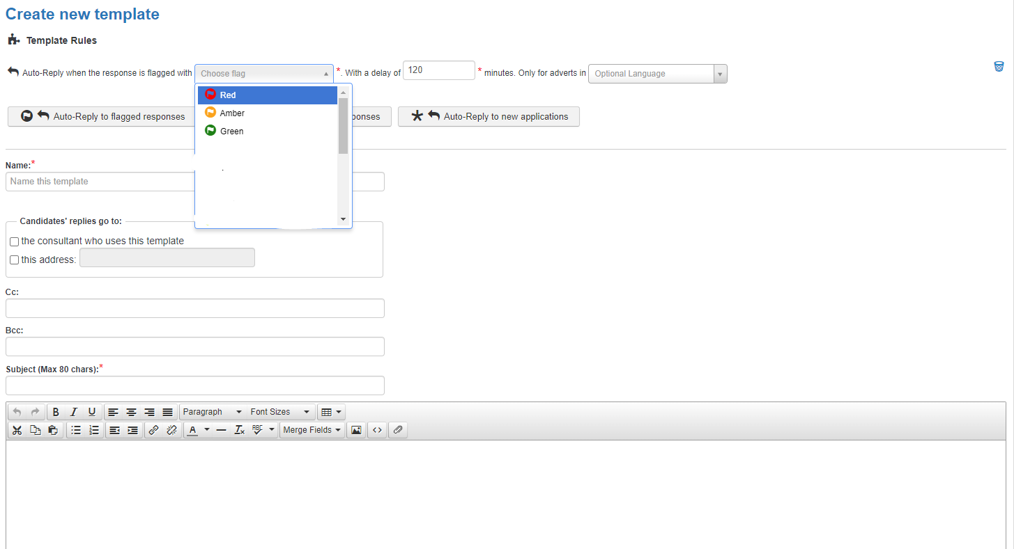Screen dimensions: 1014x549
Task: Open the HTML source code view
Action: (x=377, y=429)
